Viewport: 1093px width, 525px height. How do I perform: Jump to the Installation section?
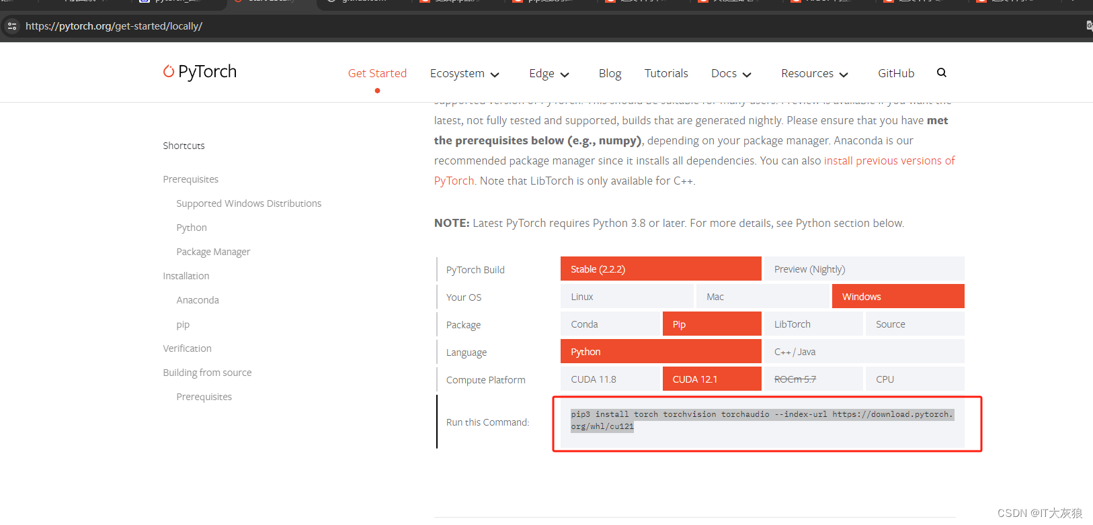[x=186, y=276]
